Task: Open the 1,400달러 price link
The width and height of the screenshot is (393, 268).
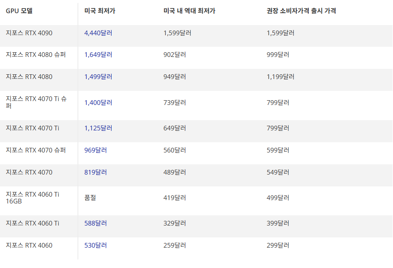Action: (x=98, y=102)
